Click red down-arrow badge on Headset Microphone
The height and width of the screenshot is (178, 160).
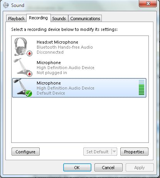point(29,53)
